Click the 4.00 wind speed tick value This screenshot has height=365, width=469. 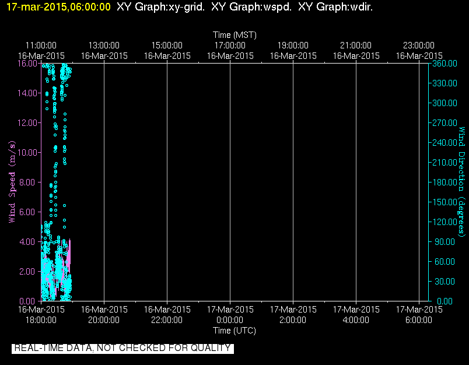(x=27, y=241)
